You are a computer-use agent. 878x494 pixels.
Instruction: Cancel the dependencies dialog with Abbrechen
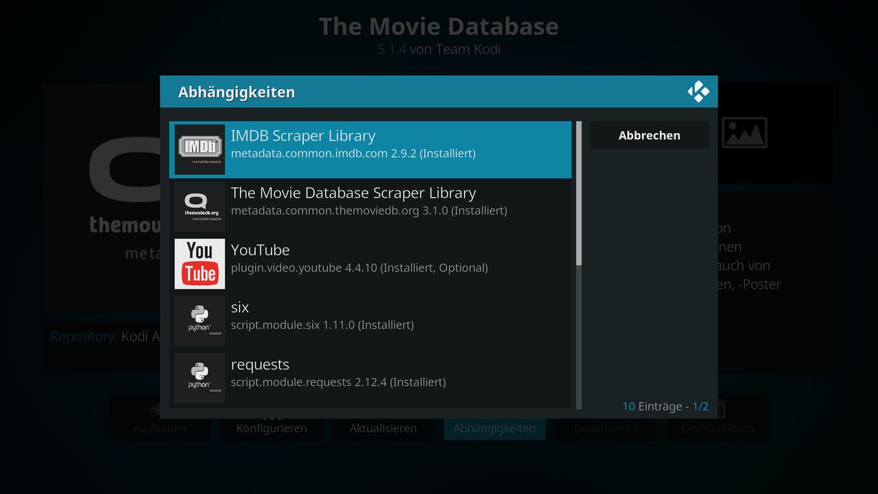pyautogui.click(x=649, y=135)
